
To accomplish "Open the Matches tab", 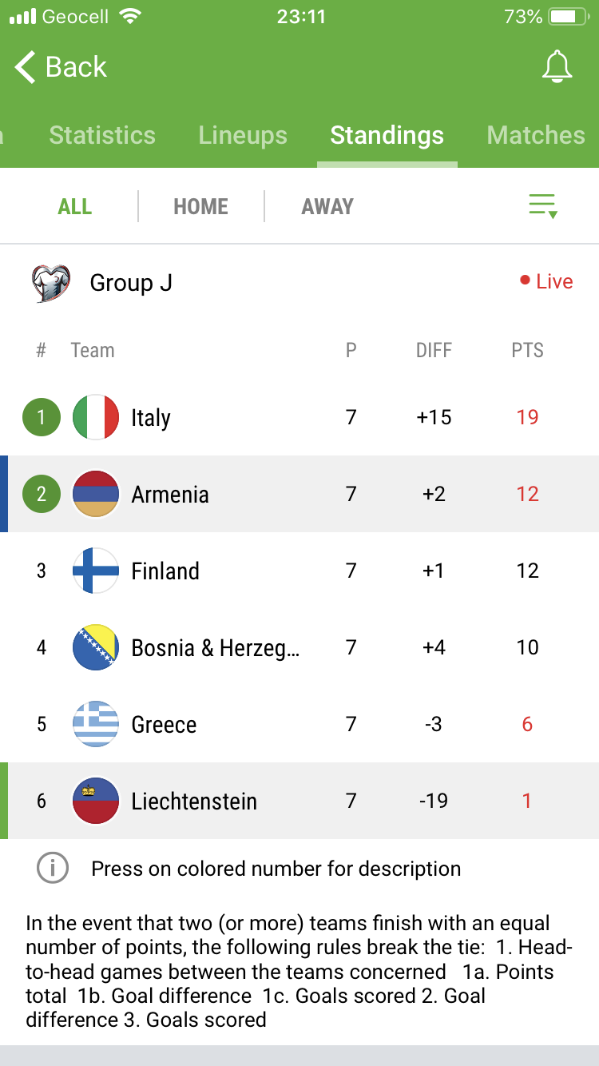I will (x=535, y=135).
